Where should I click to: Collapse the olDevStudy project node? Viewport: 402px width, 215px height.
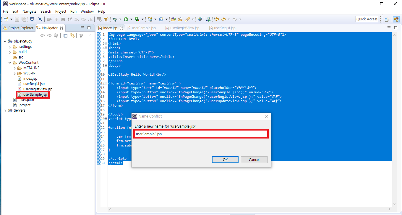5,41
